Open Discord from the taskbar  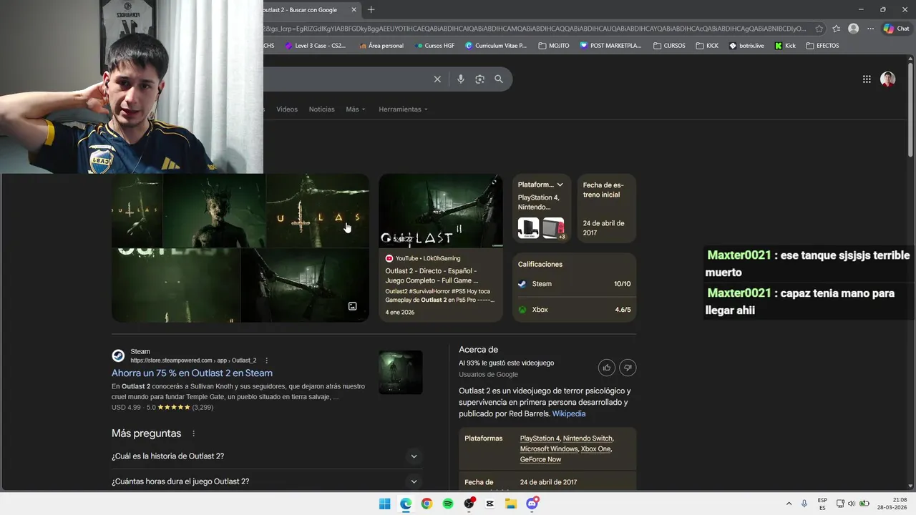(x=532, y=504)
